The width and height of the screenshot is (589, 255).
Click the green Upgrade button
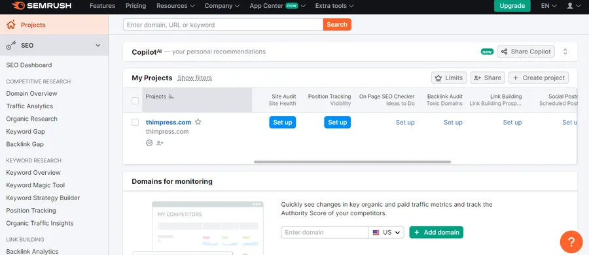512,6
